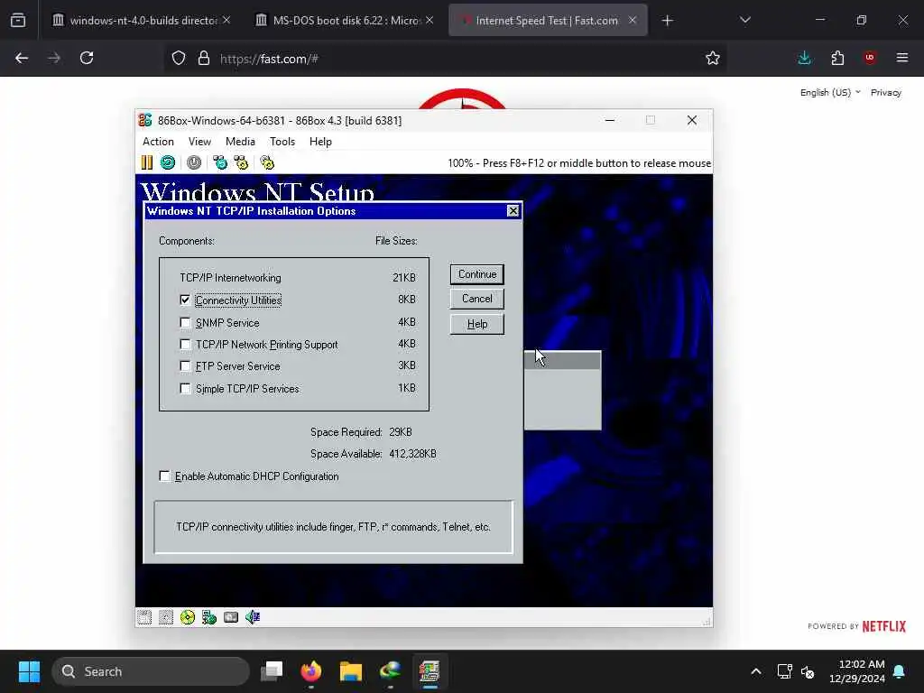Click the second floppy drive status icon
The width and height of the screenshot is (924, 693).
tap(166, 617)
